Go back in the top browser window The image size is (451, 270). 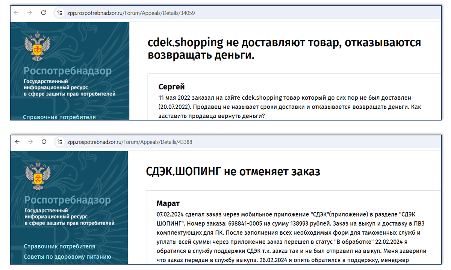(16, 13)
